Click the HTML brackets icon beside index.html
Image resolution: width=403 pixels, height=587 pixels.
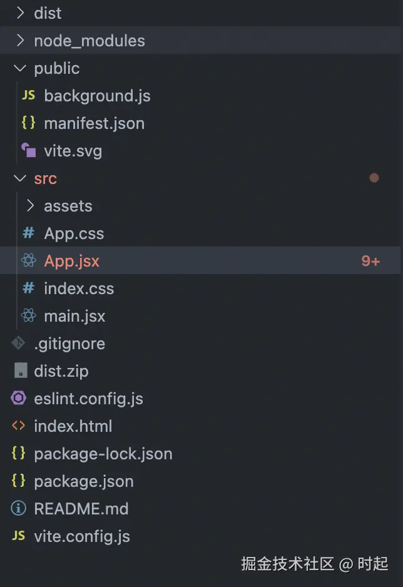(19, 426)
